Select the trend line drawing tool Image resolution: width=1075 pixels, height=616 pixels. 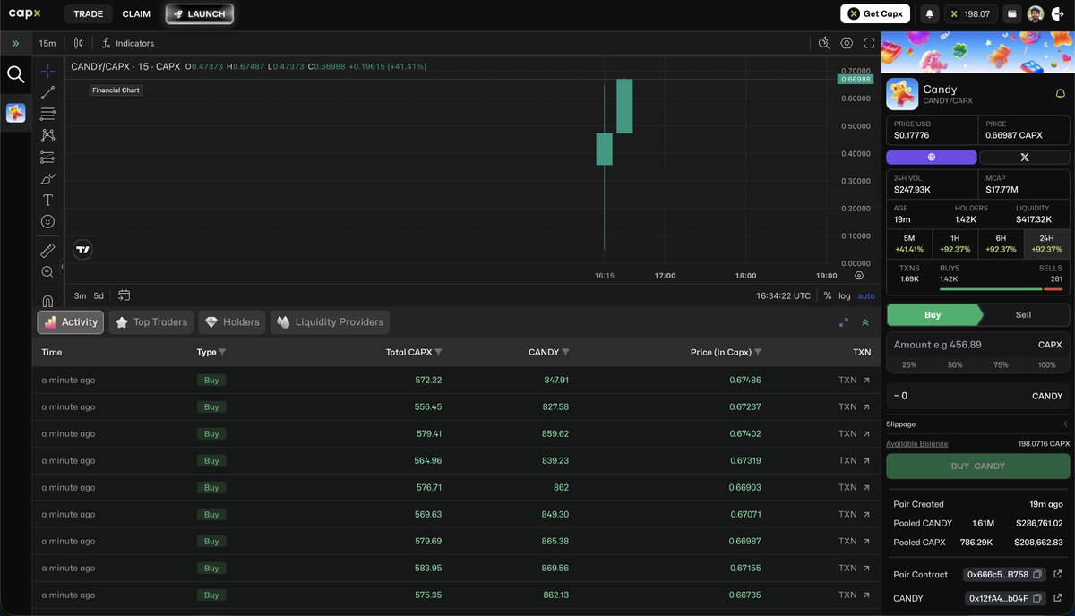click(48, 92)
